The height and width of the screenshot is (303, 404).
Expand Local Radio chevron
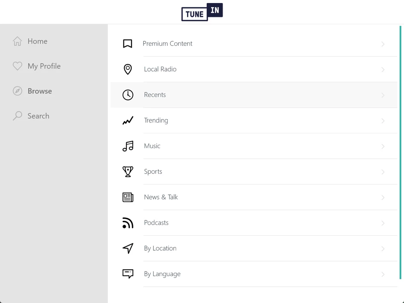click(383, 70)
